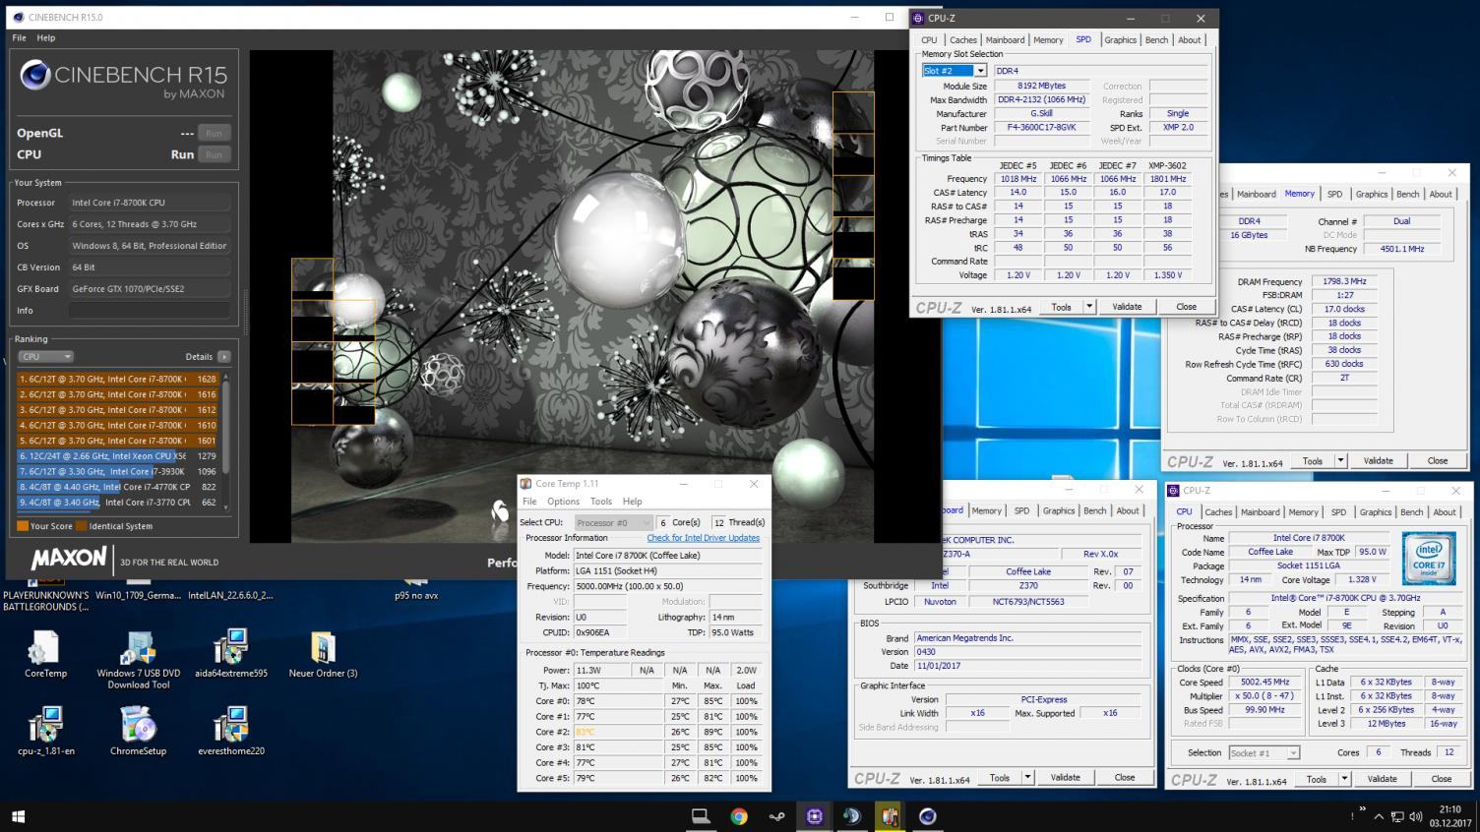Open the Tools menu in Core Temp
1480x832 pixels.
click(600, 502)
